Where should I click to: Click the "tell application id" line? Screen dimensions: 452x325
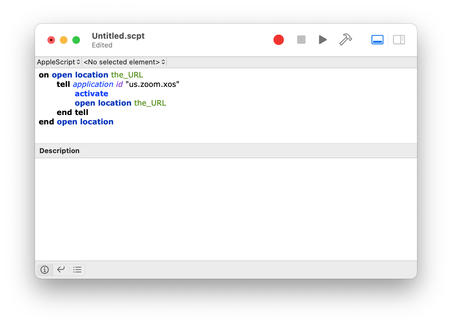(x=94, y=84)
